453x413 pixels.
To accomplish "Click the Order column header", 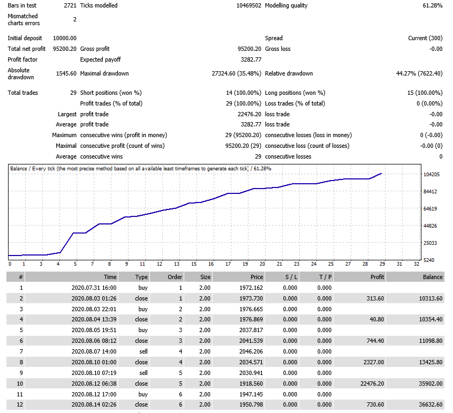I will click(167, 277).
